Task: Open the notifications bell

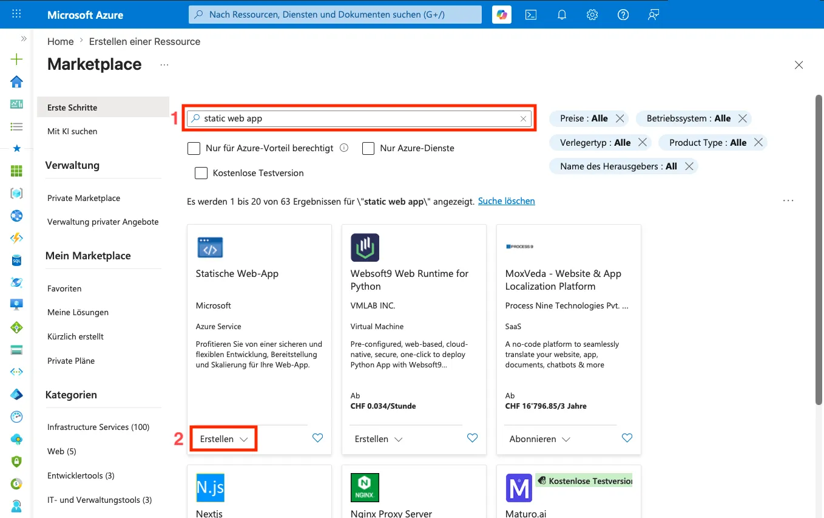Action: (x=562, y=15)
